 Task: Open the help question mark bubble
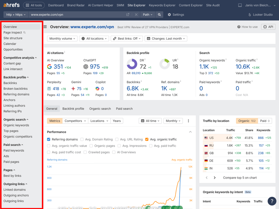(272, 201)
